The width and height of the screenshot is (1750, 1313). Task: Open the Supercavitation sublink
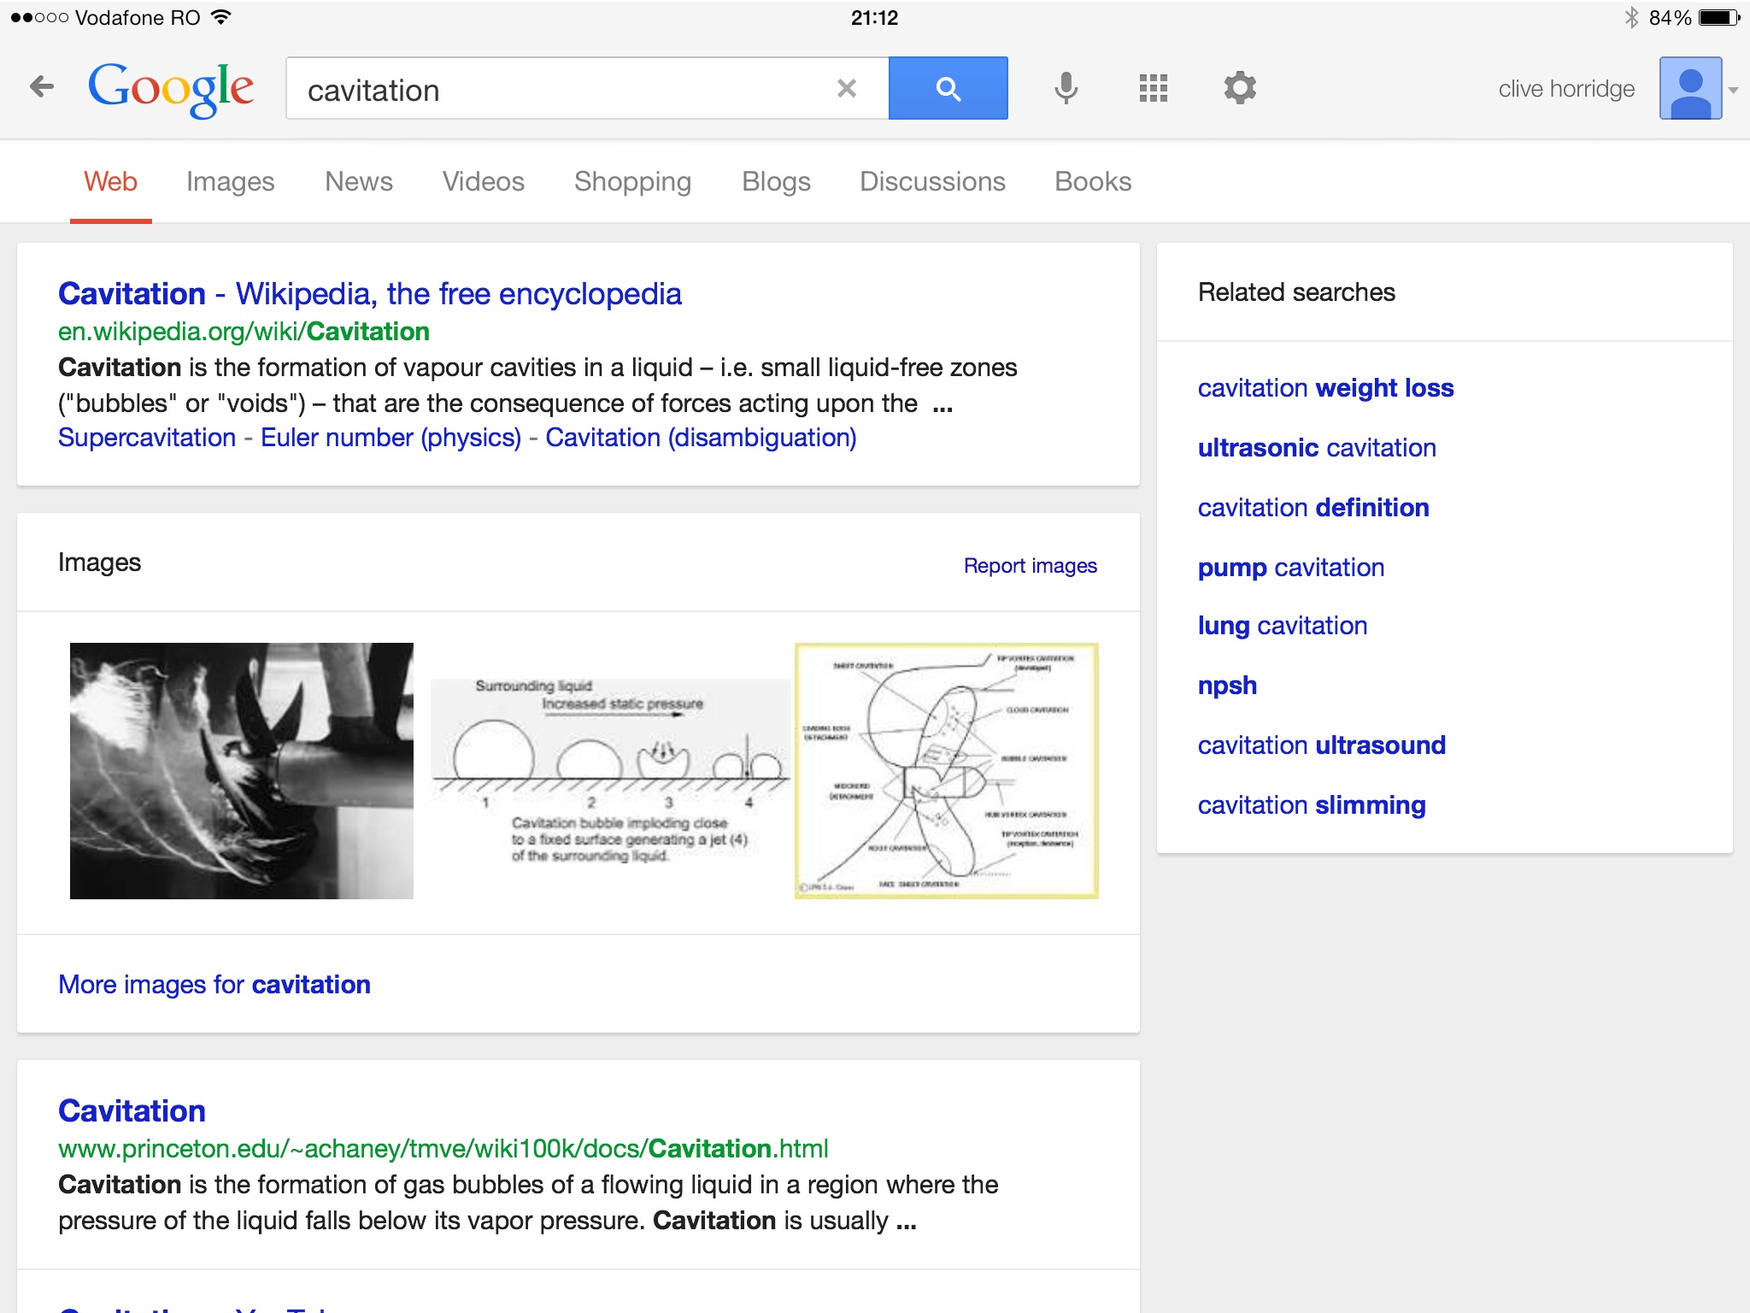click(147, 437)
